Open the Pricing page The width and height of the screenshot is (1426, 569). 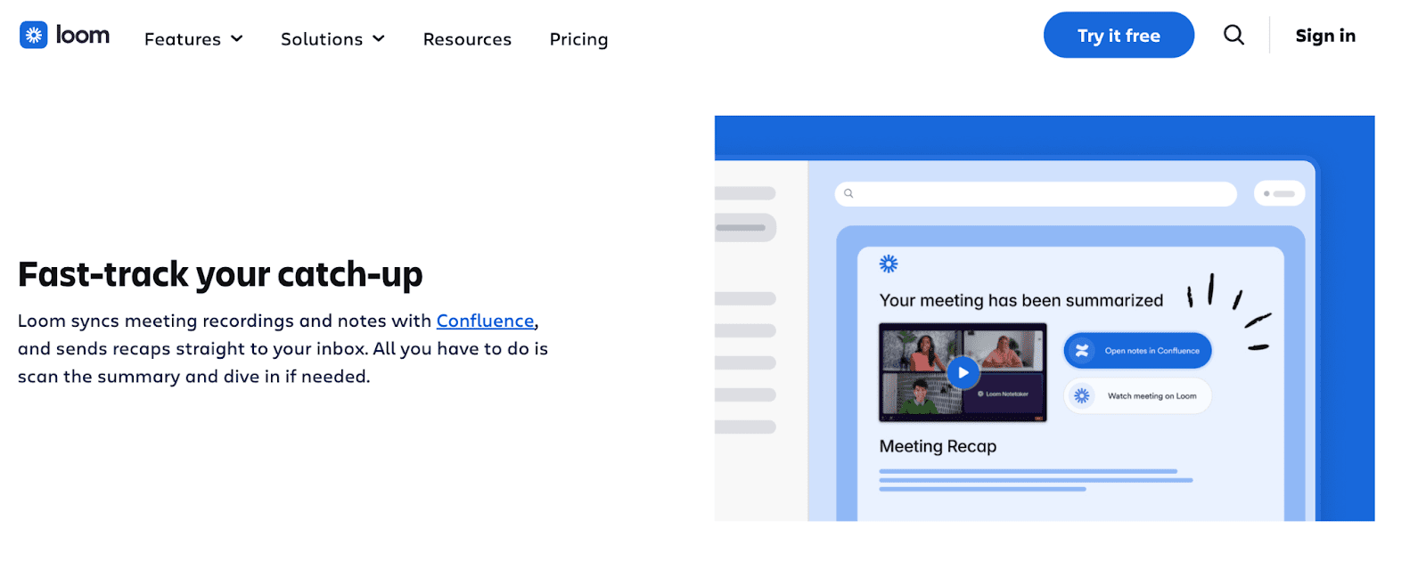[x=578, y=39]
